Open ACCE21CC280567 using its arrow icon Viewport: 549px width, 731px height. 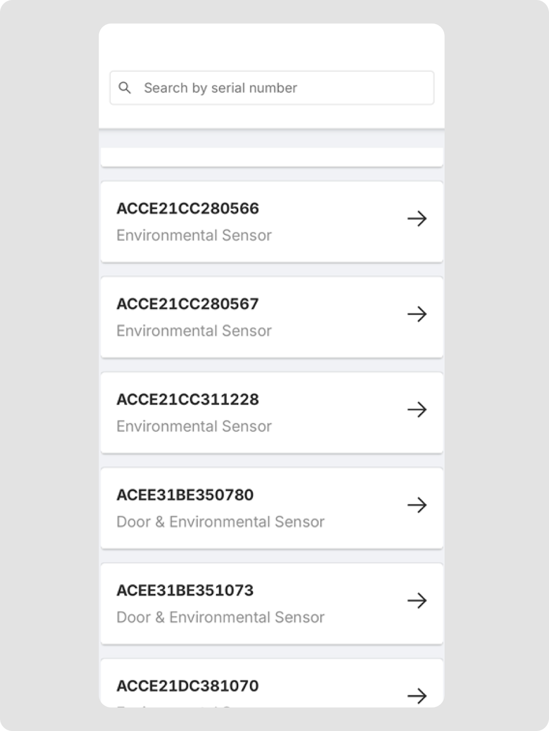tap(417, 314)
